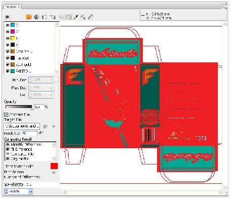Hide the Magenta separation eye toggle
The width and height of the screenshot is (231, 198).
8,31
